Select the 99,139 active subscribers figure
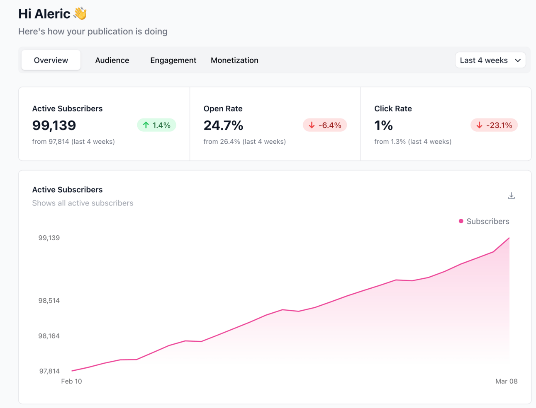536x408 pixels. pos(54,125)
